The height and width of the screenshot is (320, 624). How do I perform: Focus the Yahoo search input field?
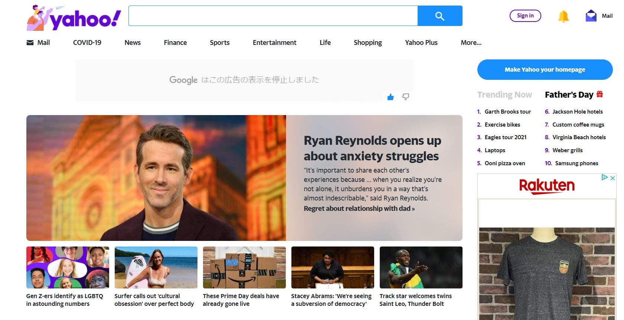pos(273,16)
